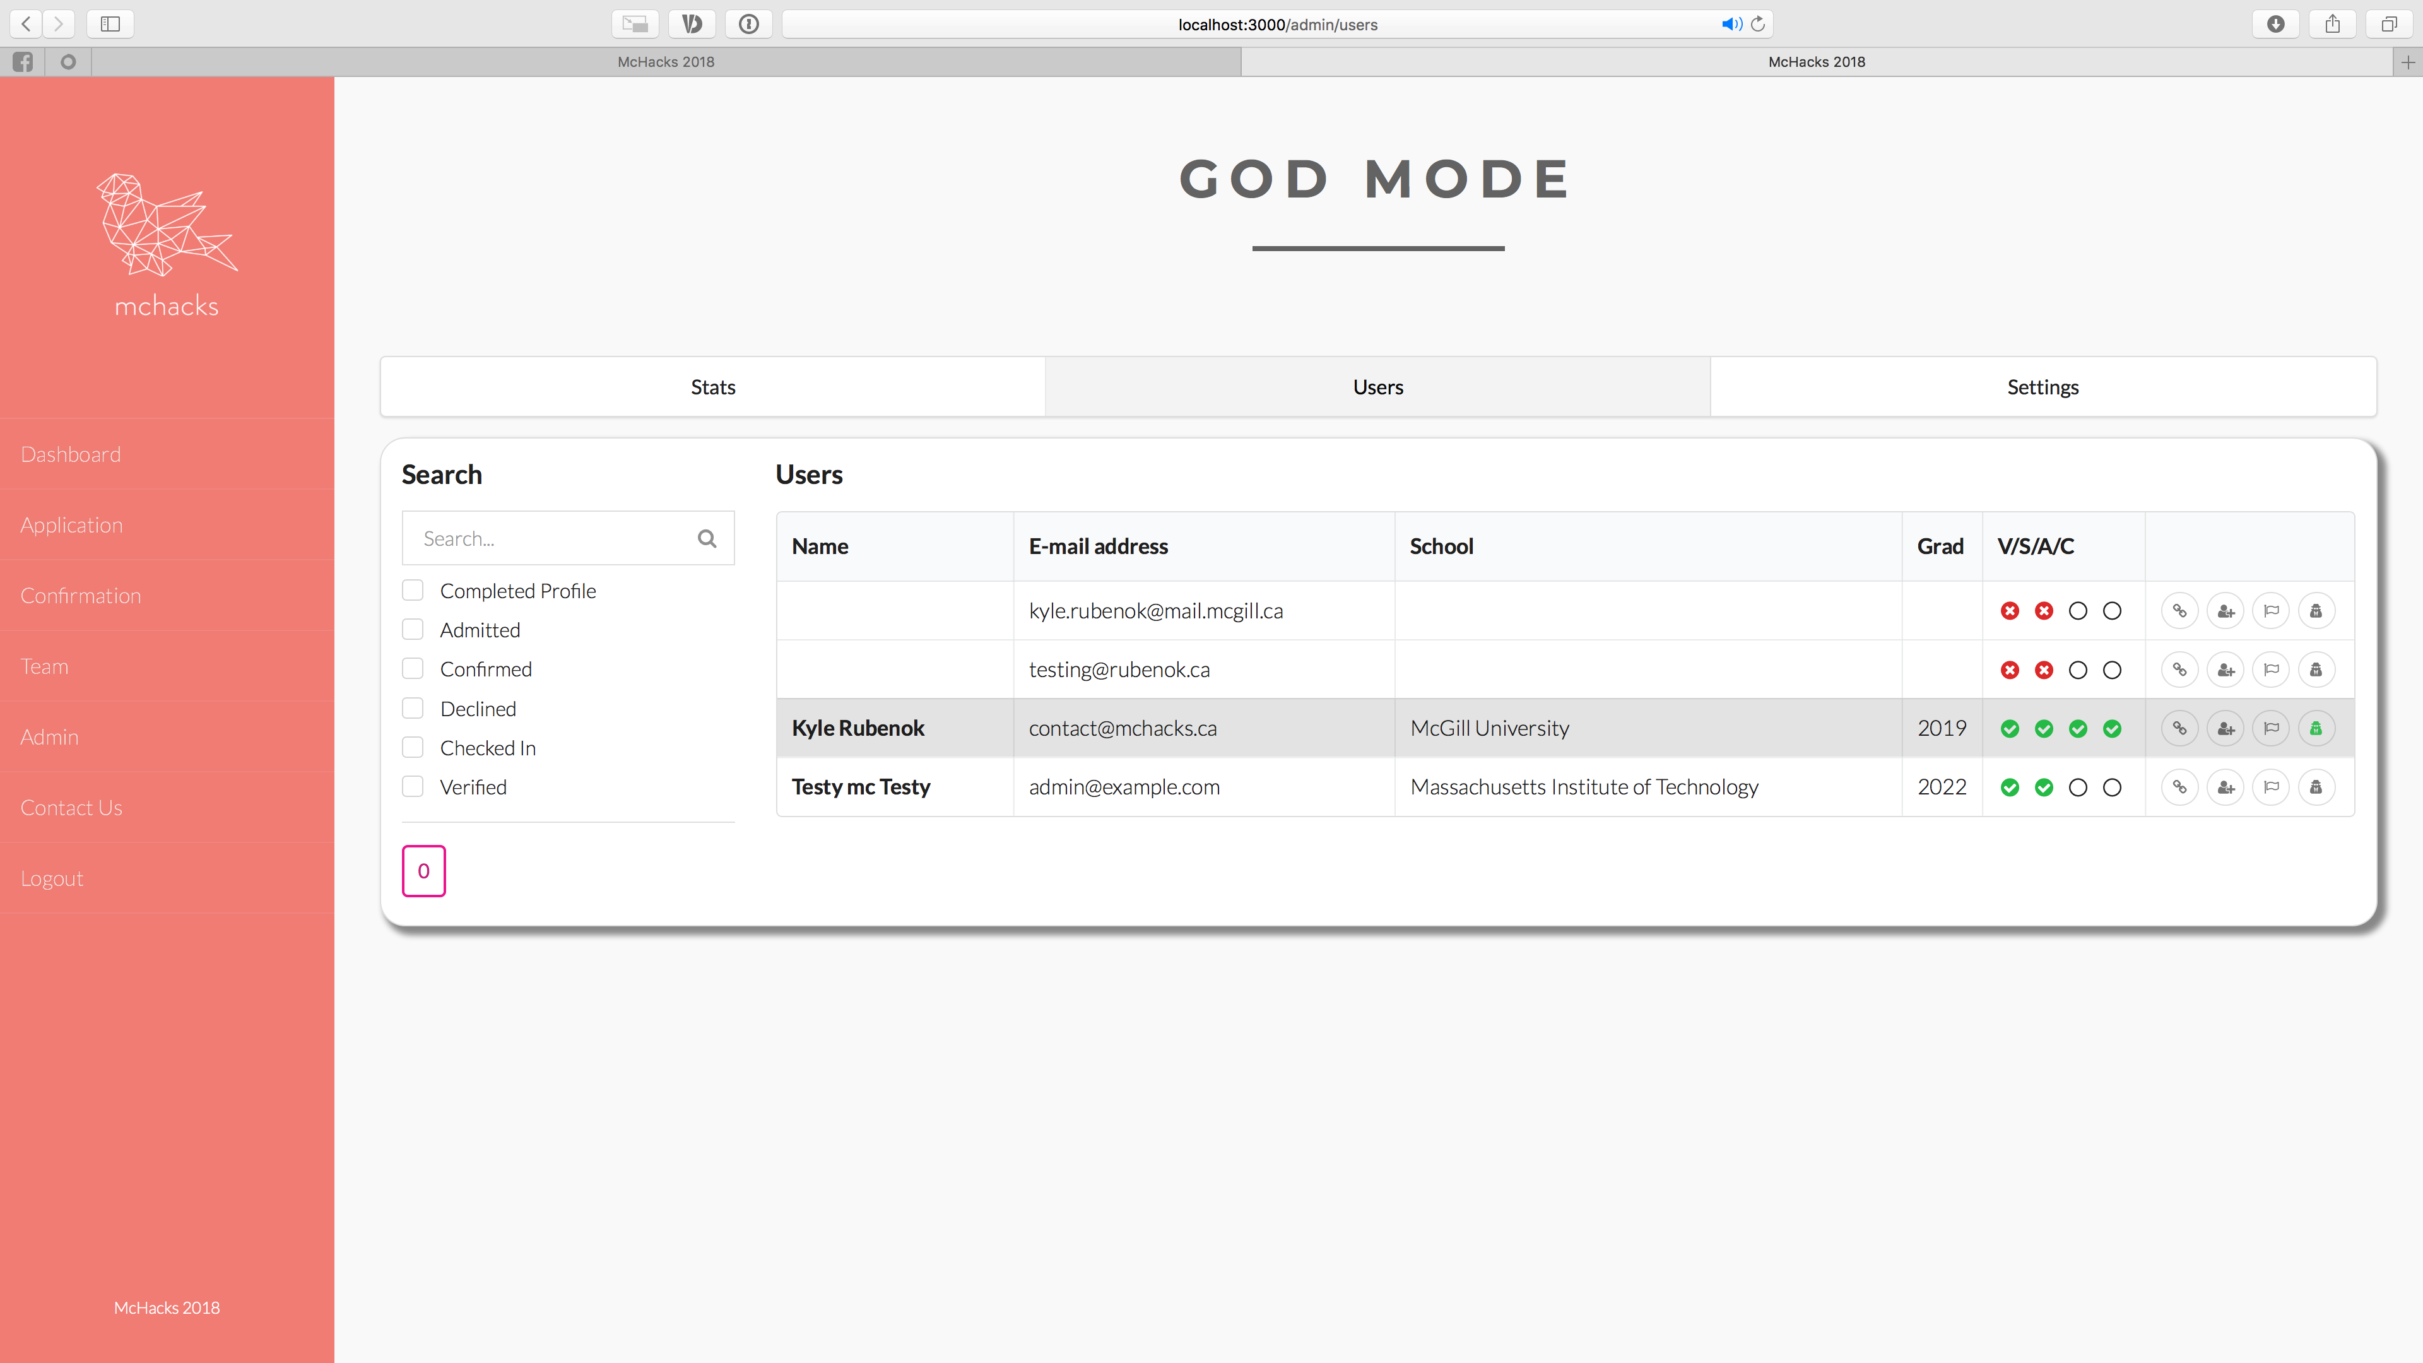Viewport: 2423px width, 1363px height.
Task: Open the Settings tab
Action: (2042, 387)
